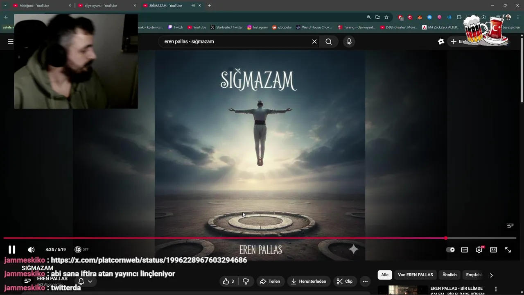The image size is (524, 295).
Task: Mute the SIĞMAZAM tab audio icon
Action: point(193,6)
